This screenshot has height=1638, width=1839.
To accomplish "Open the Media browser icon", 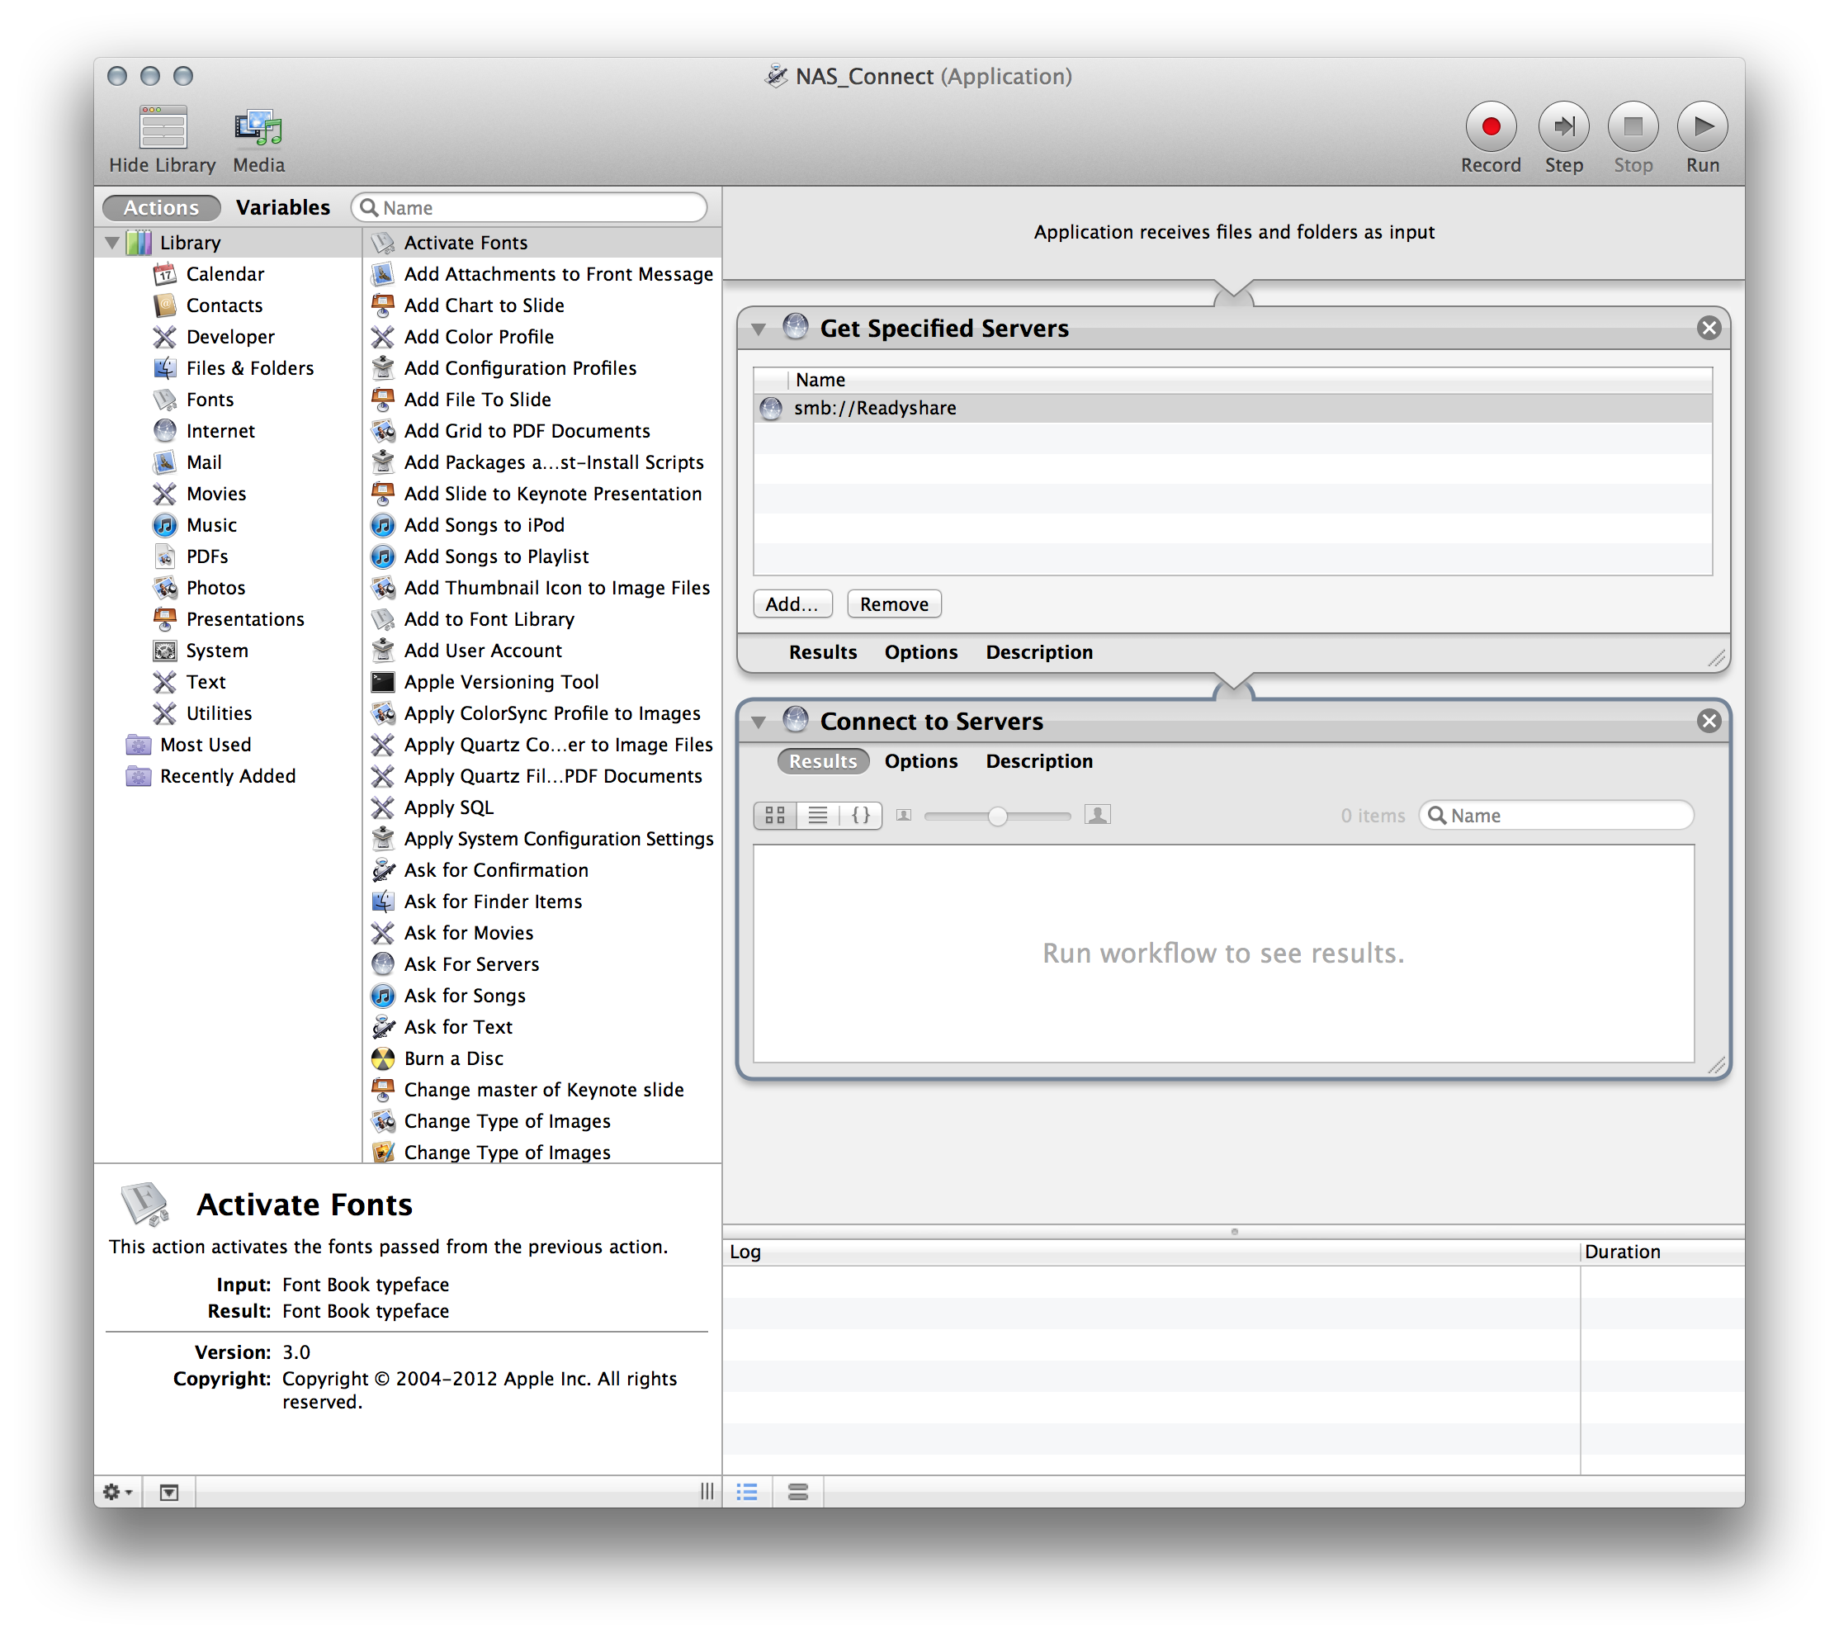I will [x=258, y=128].
